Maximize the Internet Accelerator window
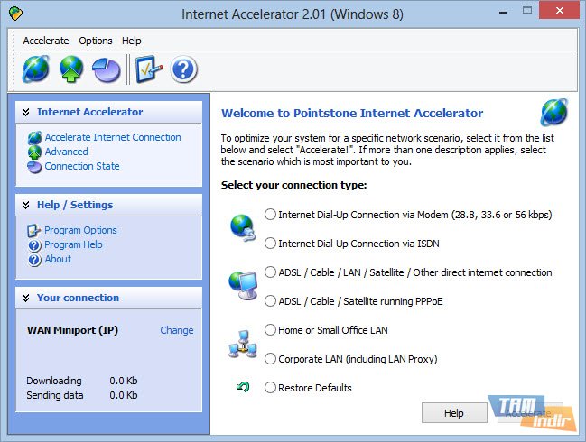 point(527,11)
